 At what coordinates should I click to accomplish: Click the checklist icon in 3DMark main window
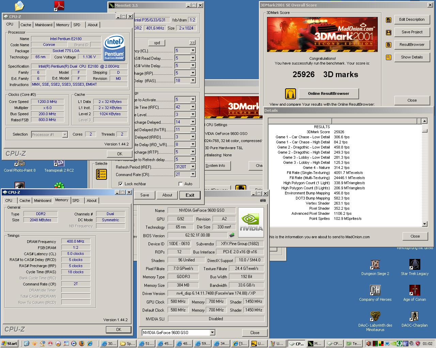[102, 175]
